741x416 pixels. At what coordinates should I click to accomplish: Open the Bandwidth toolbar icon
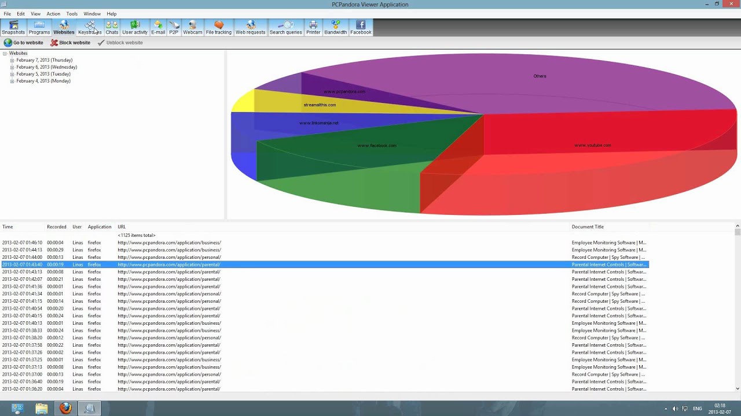pos(336,27)
